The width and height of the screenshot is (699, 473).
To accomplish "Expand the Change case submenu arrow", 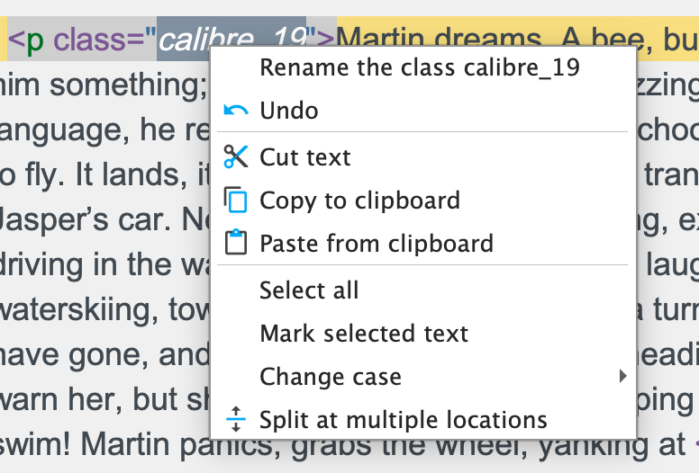I will pos(622,377).
